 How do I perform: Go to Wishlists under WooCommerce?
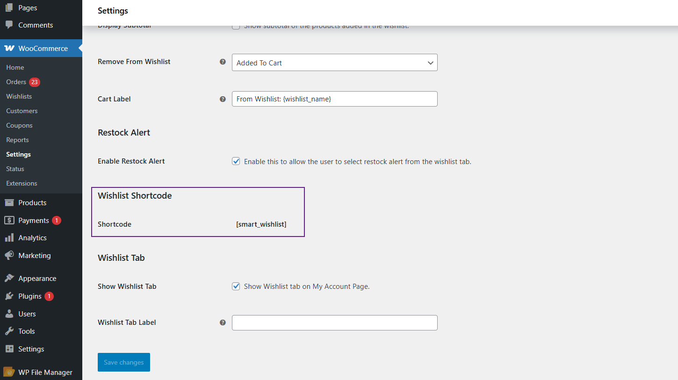point(19,96)
